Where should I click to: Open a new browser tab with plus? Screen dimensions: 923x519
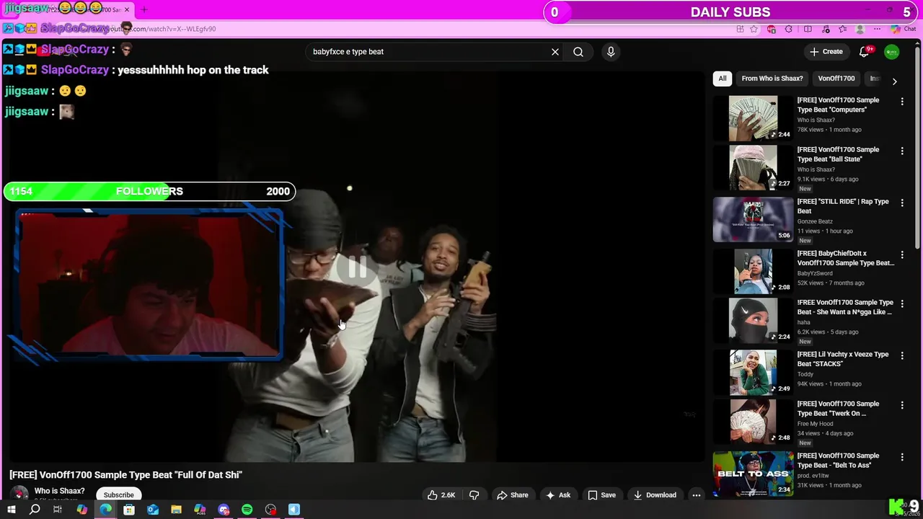(x=143, y=9)
